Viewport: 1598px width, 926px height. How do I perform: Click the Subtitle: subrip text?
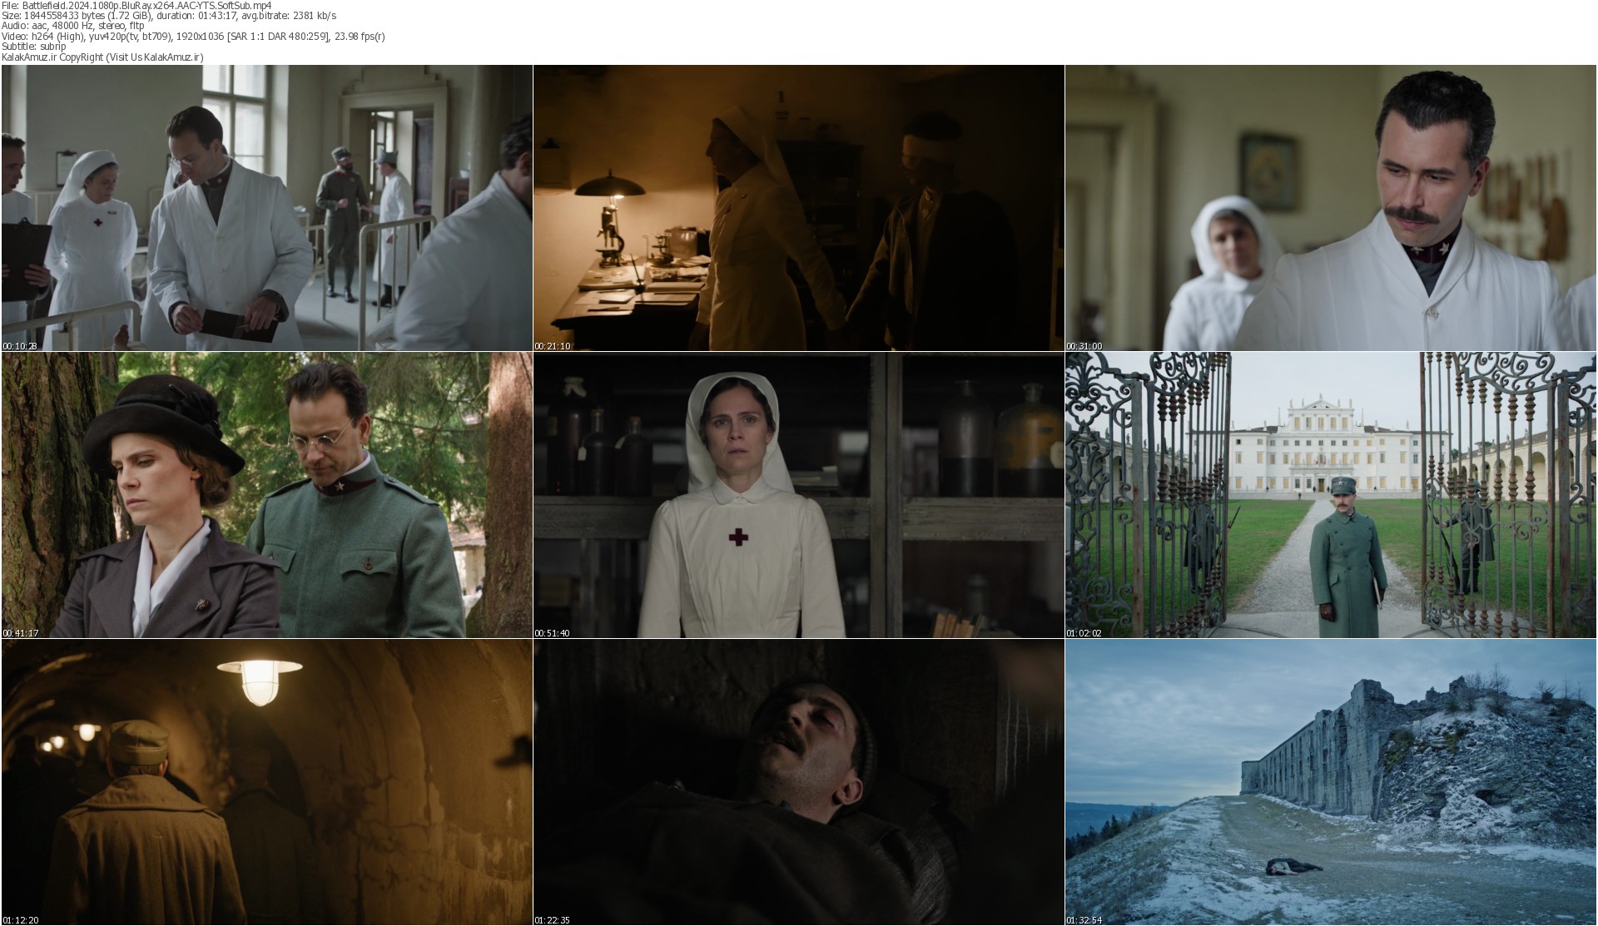[x=33, y=47]
